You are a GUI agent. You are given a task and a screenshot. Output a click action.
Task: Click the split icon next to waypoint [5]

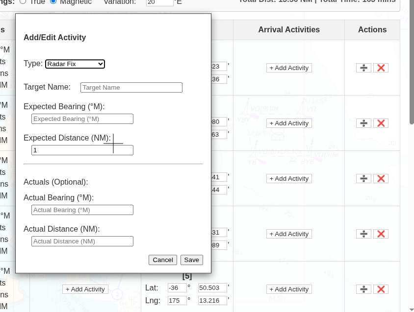(363, 289)
